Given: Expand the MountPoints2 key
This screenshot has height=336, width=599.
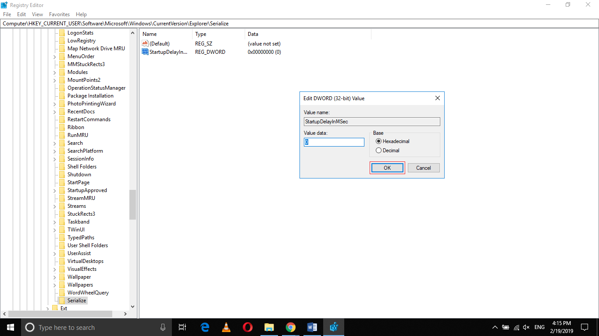Looking at the screenshot, I should [55, 80].
